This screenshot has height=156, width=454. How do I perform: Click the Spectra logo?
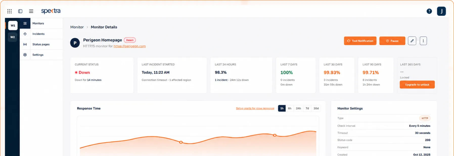pyautogui.click(x=51, y=11)
